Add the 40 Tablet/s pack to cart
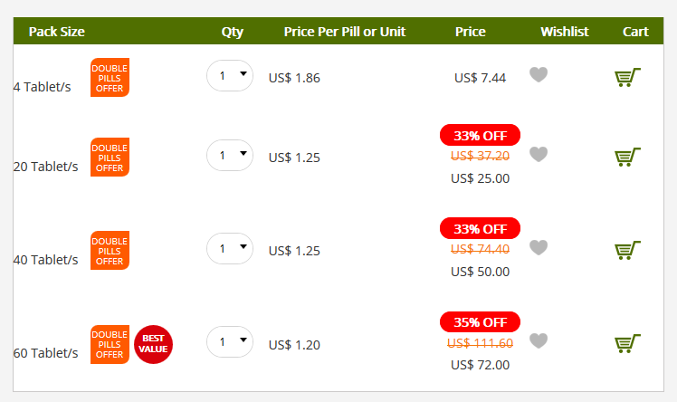Screen dimensions: 677x402 pos(627,250)
